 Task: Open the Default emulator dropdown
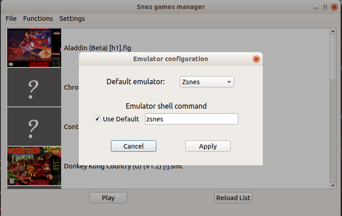pyautogui.click(x=207, y=82)
